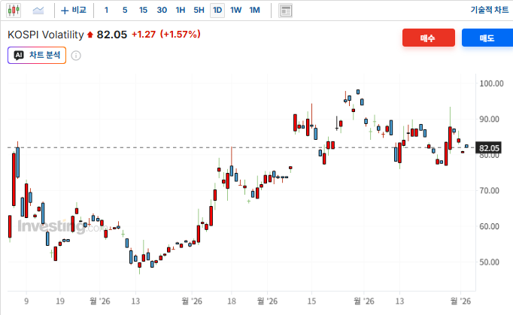The image size is (513, 315).
Task: Click the 15 date axis label
Action: point(312,301)
